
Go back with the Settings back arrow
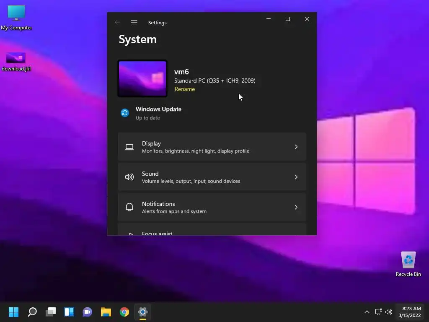[117, 23]
